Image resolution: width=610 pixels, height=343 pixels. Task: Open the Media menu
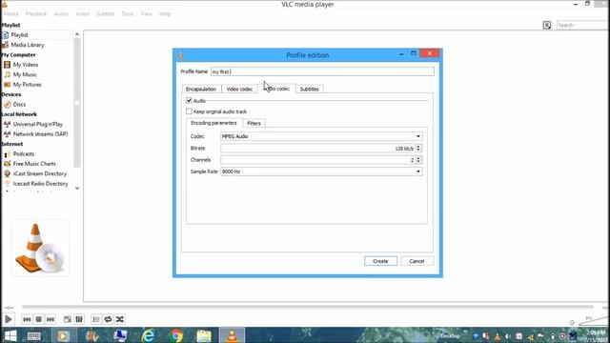(x=10, y=13)
